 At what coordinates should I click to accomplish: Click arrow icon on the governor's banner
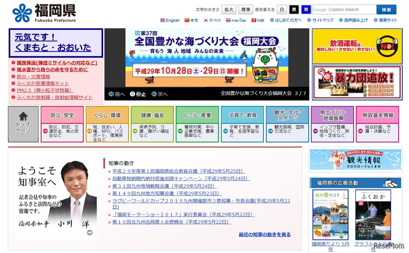(x=90, y=233)
